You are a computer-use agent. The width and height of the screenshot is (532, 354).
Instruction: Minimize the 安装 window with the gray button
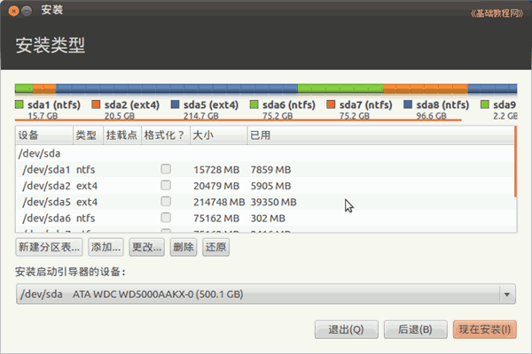27,12
